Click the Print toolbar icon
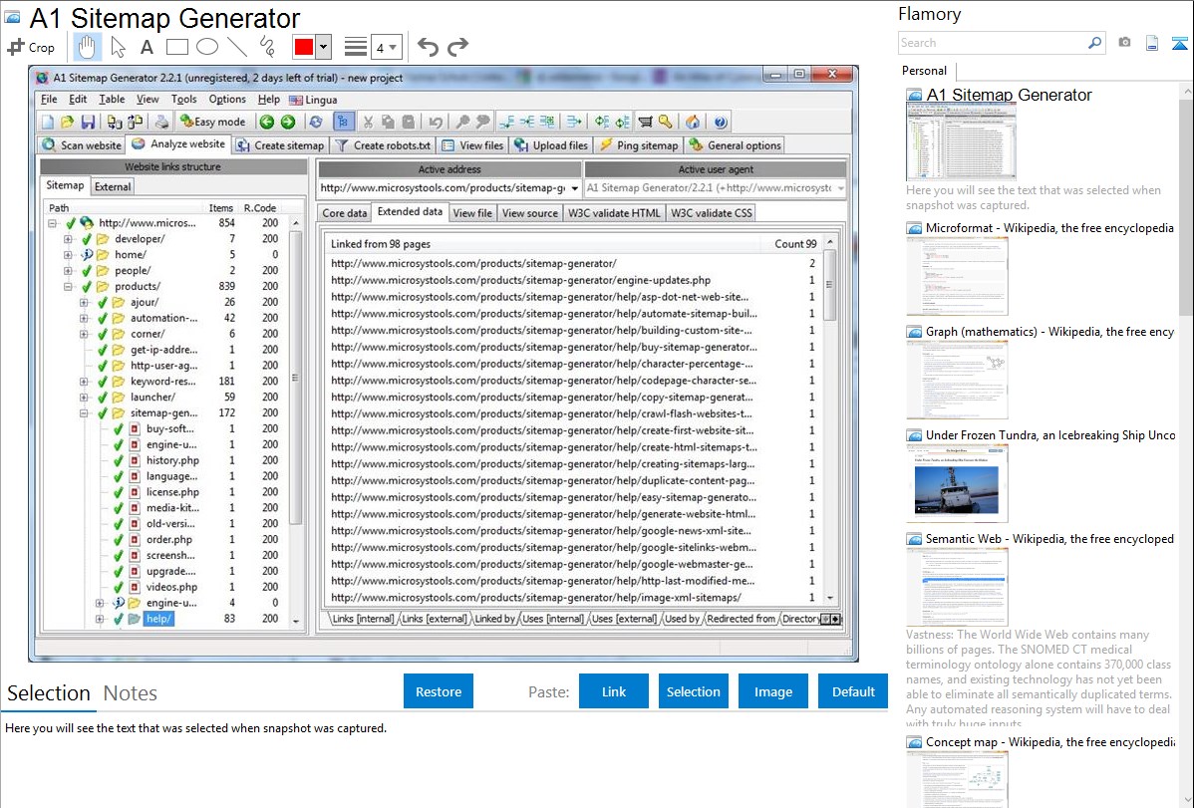The height and width of the screenshot is (808, 1194). (x=161, y=122)
